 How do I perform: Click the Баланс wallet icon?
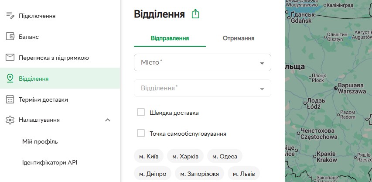point(10,37)
